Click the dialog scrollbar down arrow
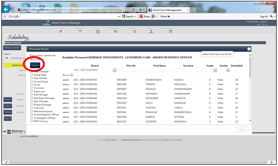Viewport: 278px width, 166px height. (x=250, y=120)
